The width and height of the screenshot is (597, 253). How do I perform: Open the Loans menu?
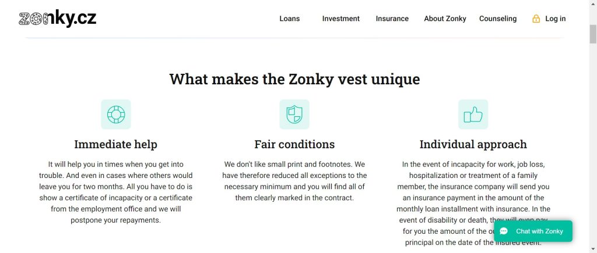(289, 19)
